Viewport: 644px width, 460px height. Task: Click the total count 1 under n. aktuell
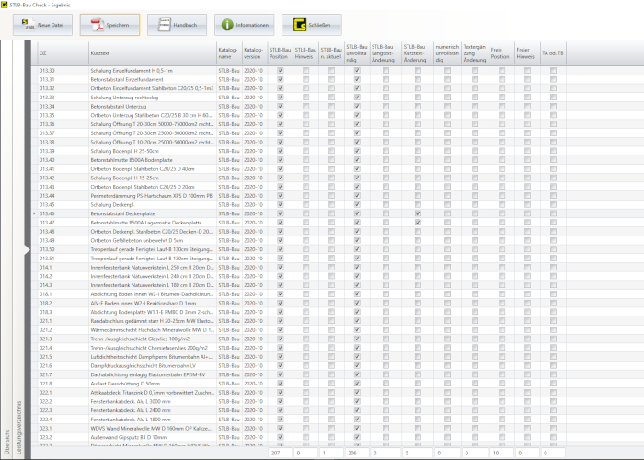[331, 453]
